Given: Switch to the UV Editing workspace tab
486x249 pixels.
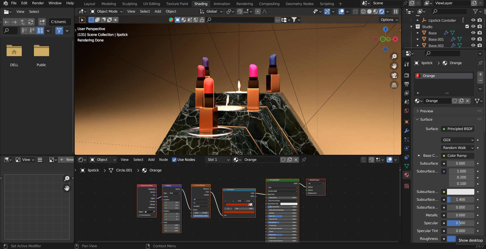Looking at the screenshot, I should pyautogui.click(x=151, y=4).
